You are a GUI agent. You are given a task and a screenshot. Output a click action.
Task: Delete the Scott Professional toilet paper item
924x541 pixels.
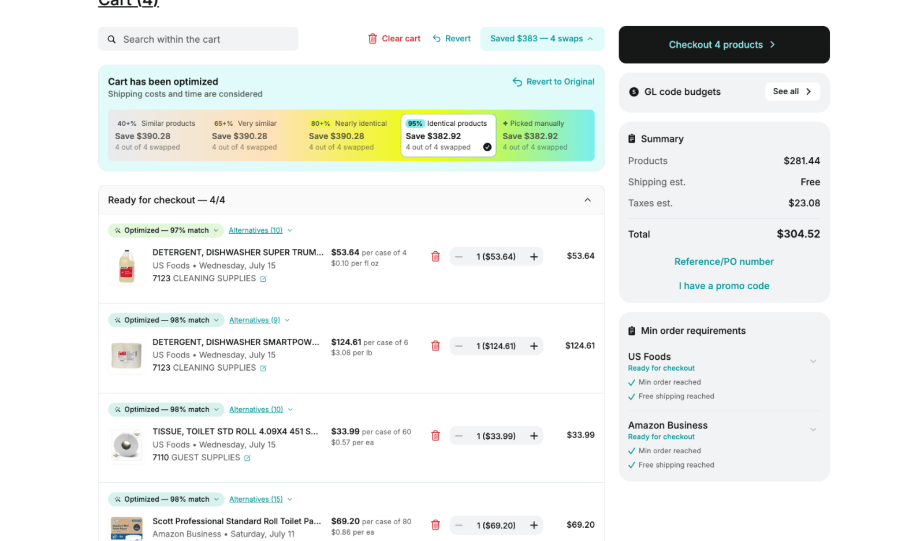tap(435, 525)
